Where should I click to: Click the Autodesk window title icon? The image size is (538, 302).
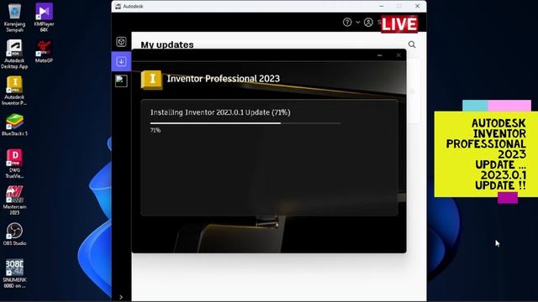118,6
